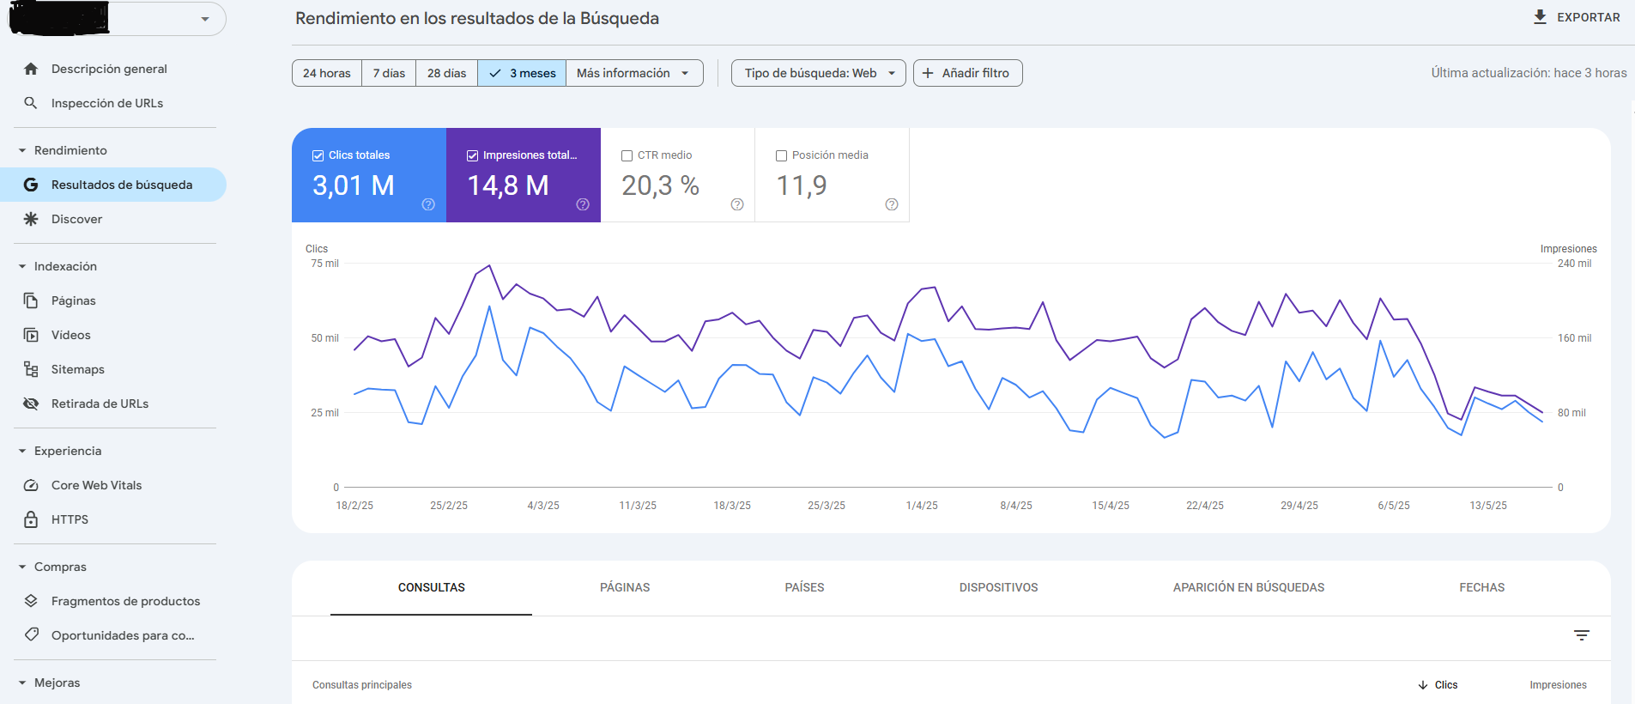Click the Discover asterisk icon
Viewport: 1635px width, 704px height.
tap(31, 219)
